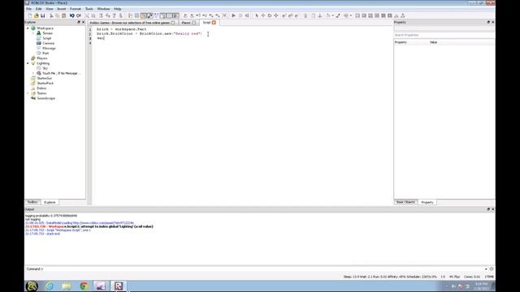Switch to the Basic Objects tab
Viewport: 520px width, 292px height.
(x=405, y=202)
